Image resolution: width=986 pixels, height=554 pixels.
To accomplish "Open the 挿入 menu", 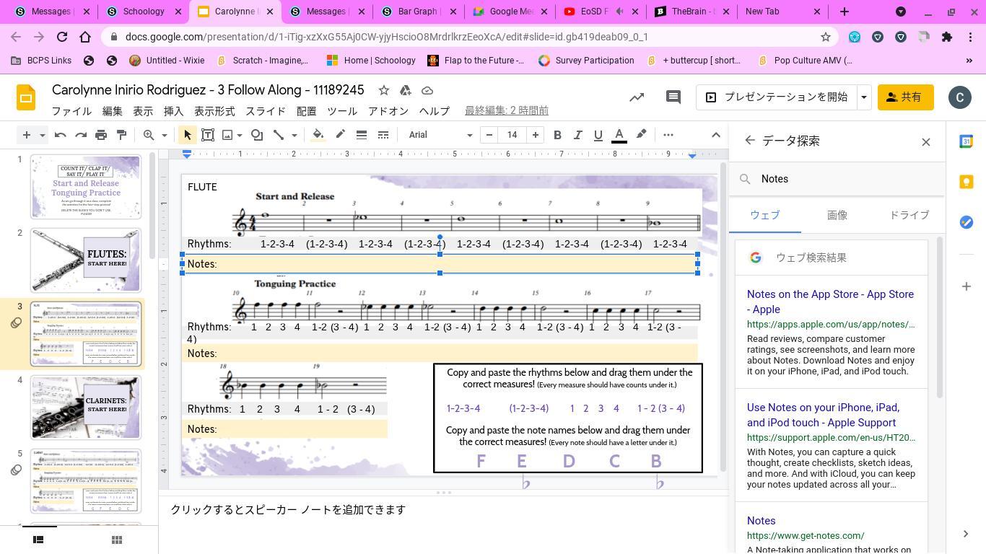I will tap(173, 111).
